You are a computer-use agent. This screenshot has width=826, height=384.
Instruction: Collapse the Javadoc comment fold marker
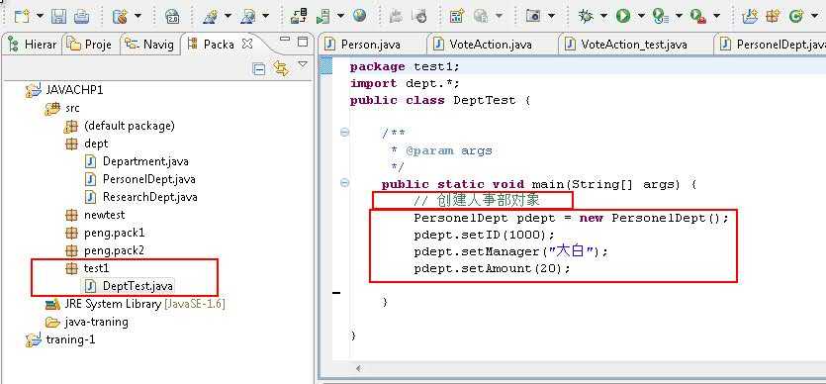(344, 133)
